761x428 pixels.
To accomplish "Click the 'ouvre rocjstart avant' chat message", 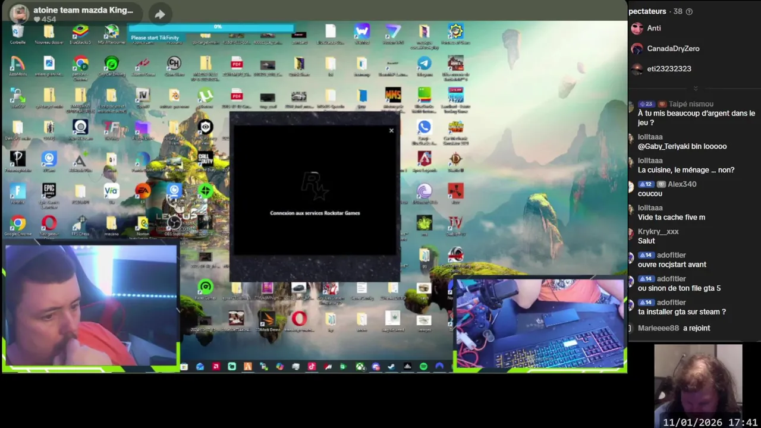I will click(x=672, y=265).
